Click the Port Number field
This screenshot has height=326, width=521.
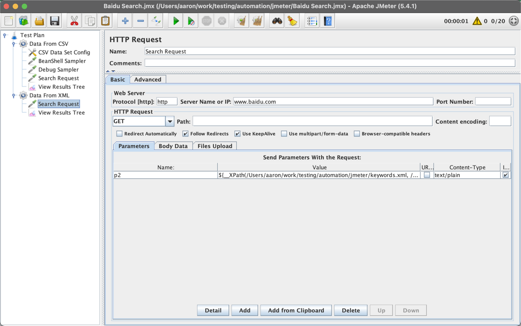tap(493, 102)
